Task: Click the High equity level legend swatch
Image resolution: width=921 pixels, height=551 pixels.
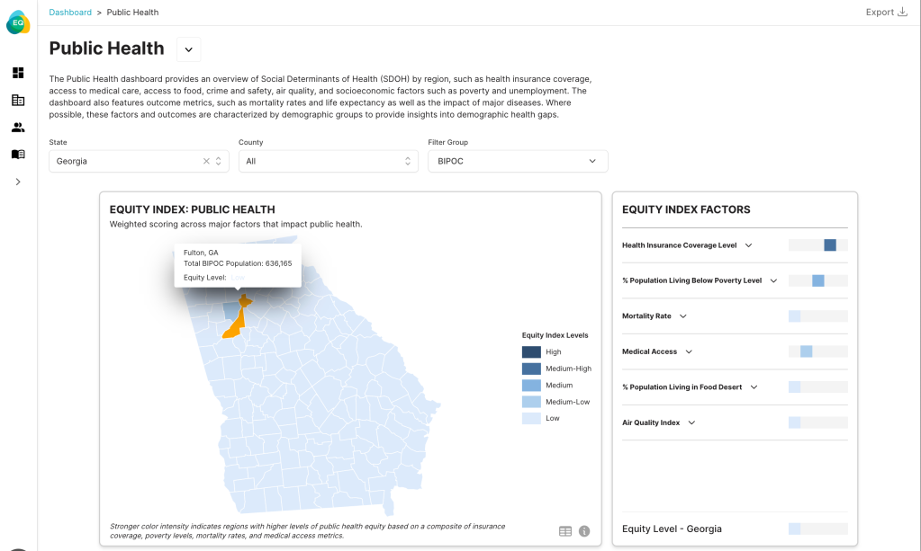Action: pos(531,352)
